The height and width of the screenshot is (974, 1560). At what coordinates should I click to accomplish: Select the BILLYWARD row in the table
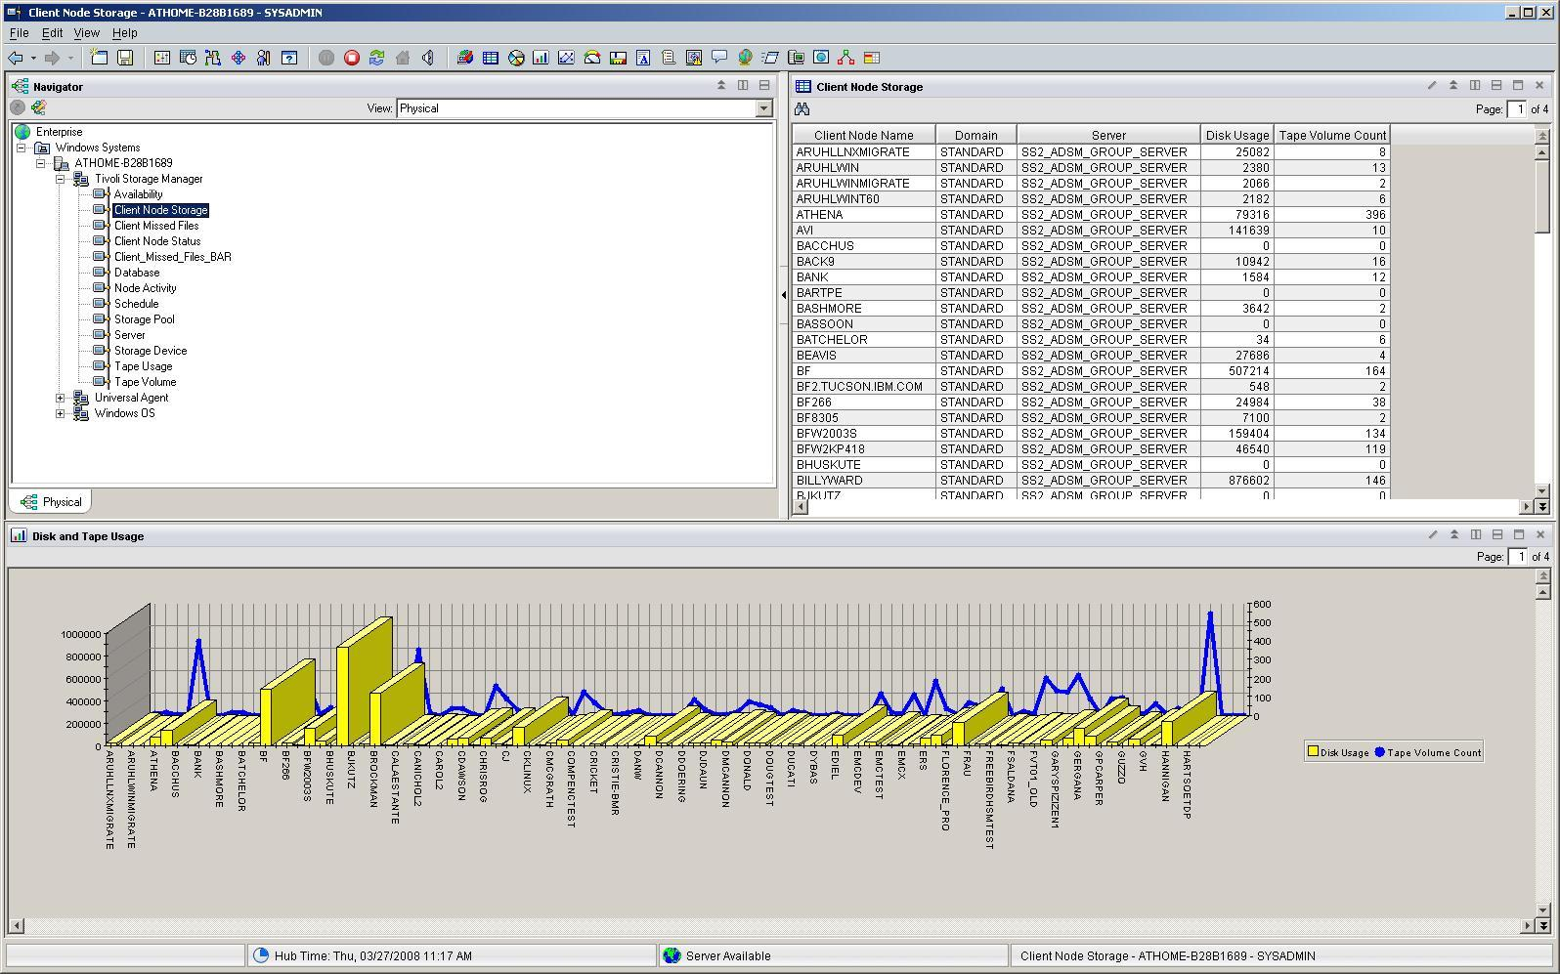pos(1091,481)
